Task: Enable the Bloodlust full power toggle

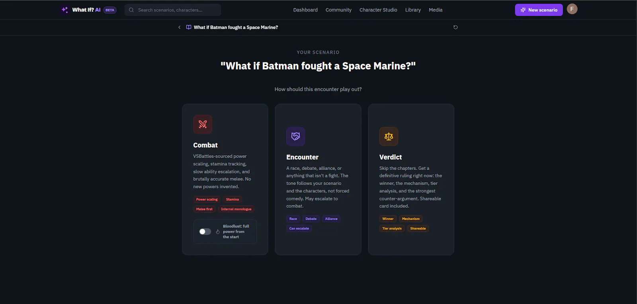Action: click(205, 232)
